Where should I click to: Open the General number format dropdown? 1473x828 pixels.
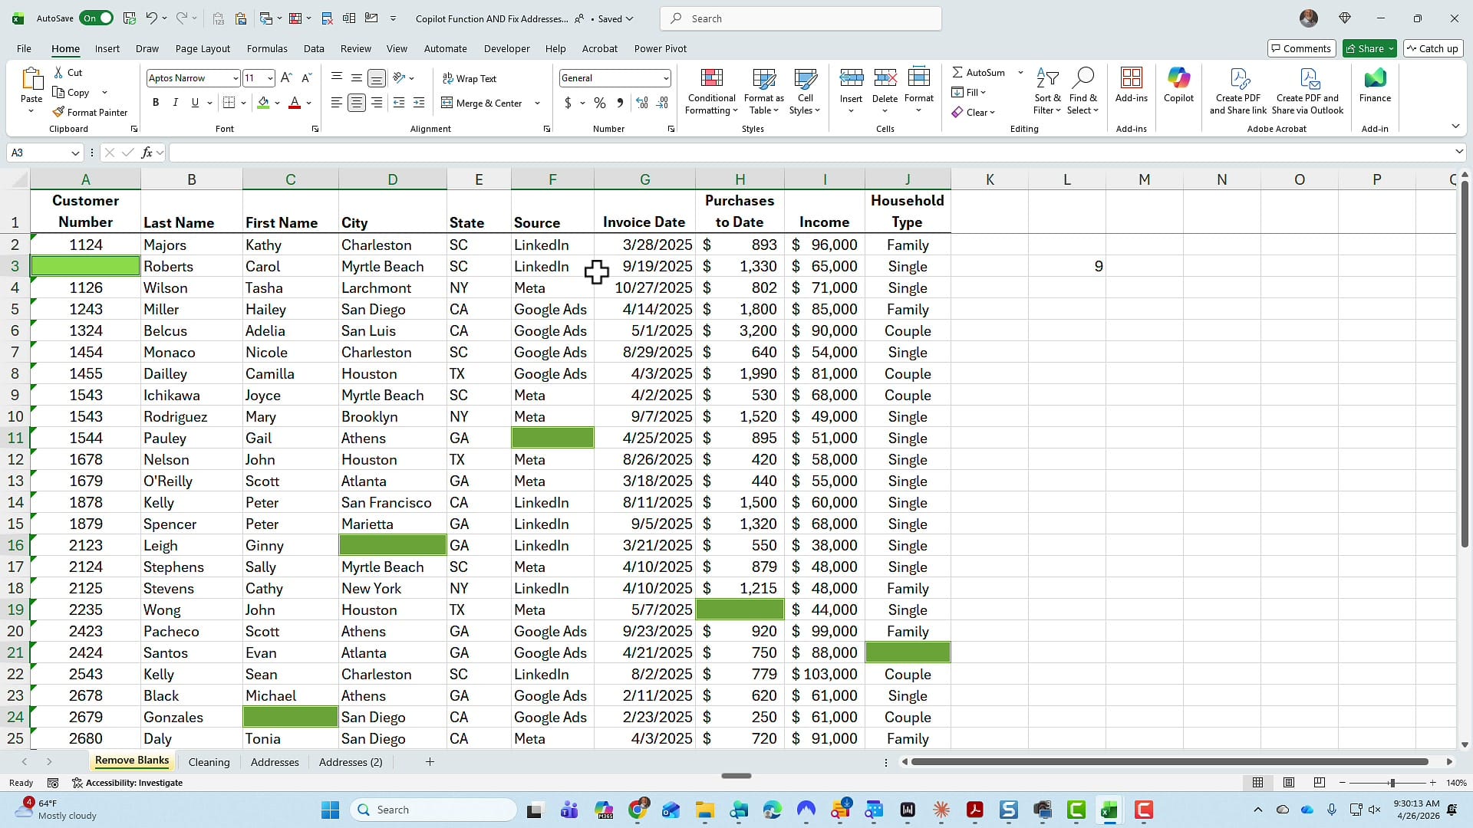click(664, 77)
